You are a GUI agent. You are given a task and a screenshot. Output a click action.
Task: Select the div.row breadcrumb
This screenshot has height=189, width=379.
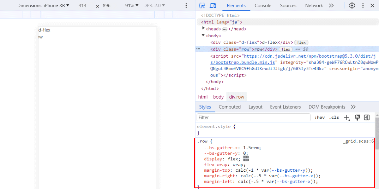(237, 97)
